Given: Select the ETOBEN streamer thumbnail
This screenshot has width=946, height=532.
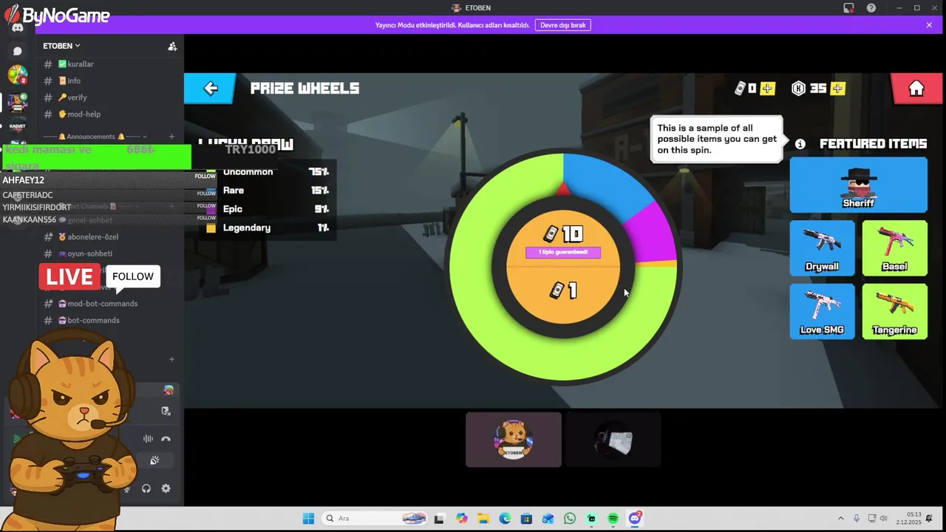Looking at the screenshot, I should tap(514, 440).
